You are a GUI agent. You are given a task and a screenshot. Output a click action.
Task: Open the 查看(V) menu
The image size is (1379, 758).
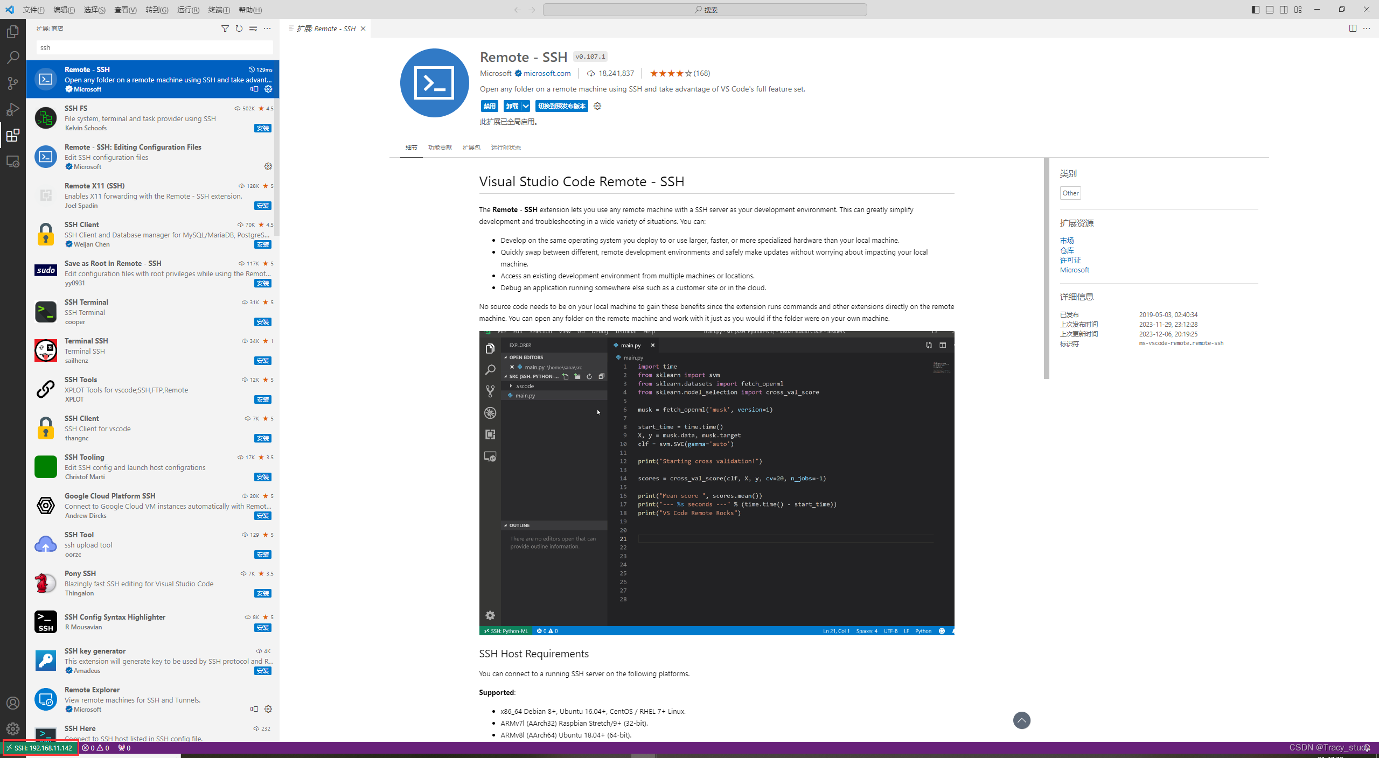[126, 10]
